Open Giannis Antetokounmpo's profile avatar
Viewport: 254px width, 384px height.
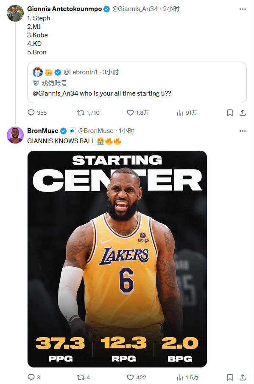coord(15,13)
